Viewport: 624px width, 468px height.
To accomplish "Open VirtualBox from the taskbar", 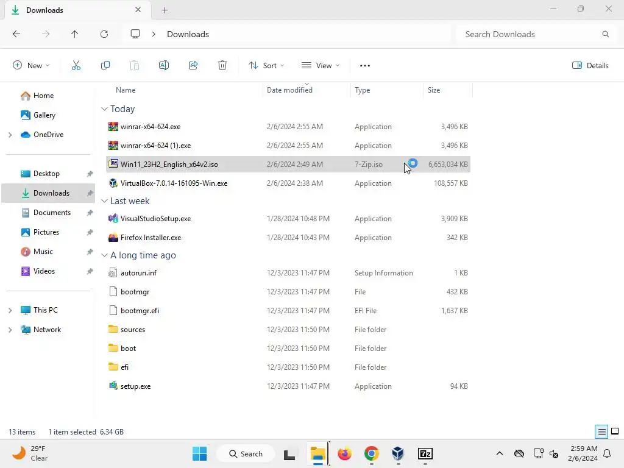I will point(398,453).
